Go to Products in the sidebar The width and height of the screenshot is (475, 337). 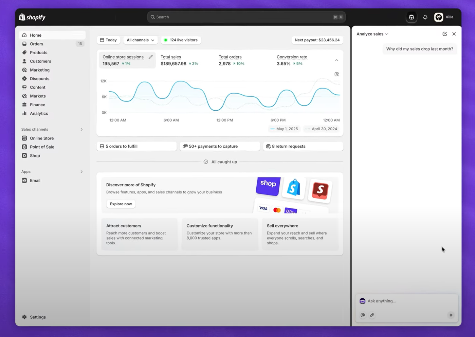52,53
